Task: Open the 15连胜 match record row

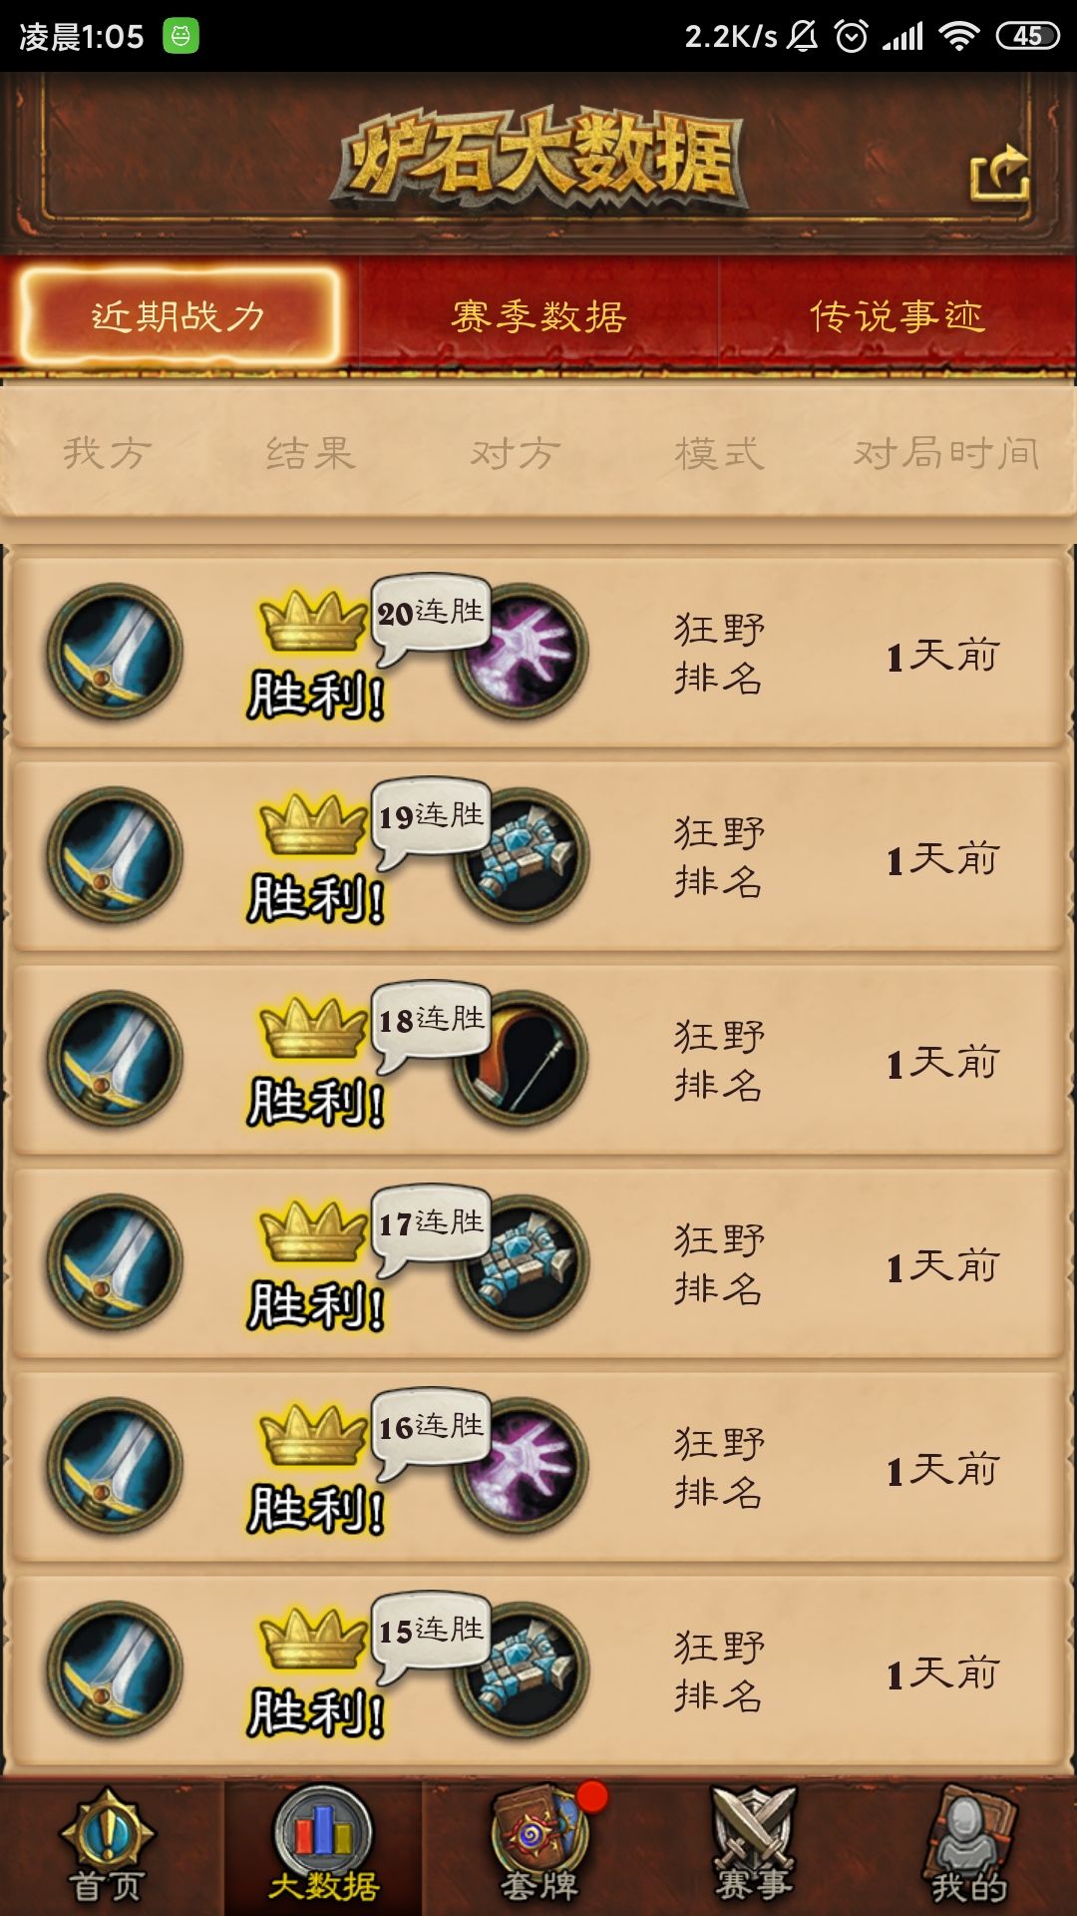Action: tap(538, 1671)
